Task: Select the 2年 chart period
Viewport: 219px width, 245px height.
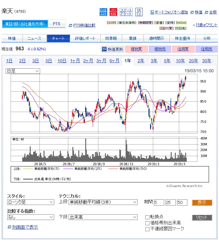Action: pyautogui.click(x=141, y=61)
